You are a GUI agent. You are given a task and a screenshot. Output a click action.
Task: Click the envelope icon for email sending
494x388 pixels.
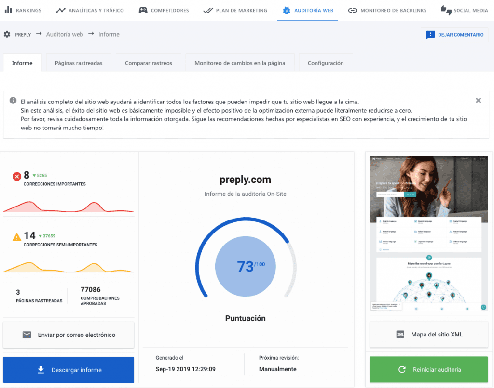(27, 335)
